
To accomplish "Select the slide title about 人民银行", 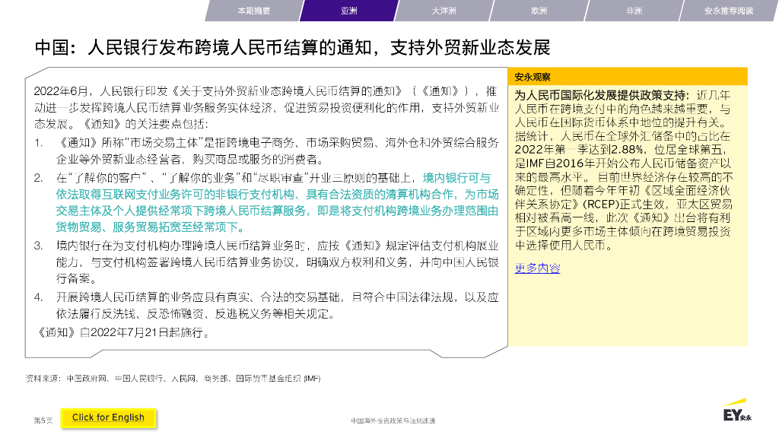I will pos(293,48).
